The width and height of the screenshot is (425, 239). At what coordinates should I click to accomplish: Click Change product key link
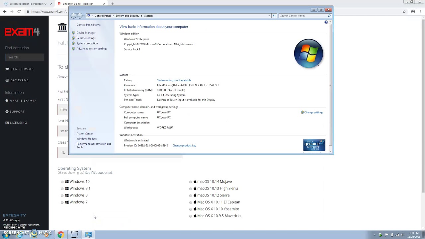(x=184, y=145)
